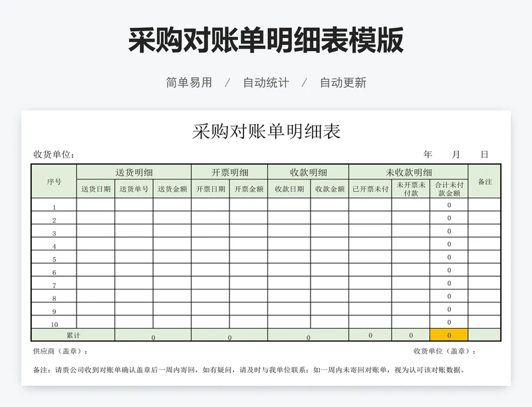
Task: Click the 送货日期 cell in row 1
Action: point(96,205)
